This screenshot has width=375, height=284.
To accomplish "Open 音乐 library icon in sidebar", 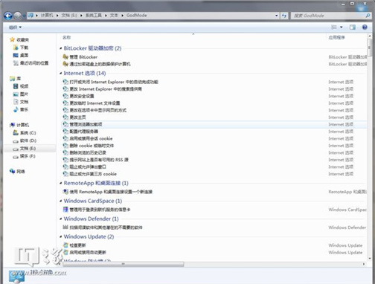I will pos(16,109).
